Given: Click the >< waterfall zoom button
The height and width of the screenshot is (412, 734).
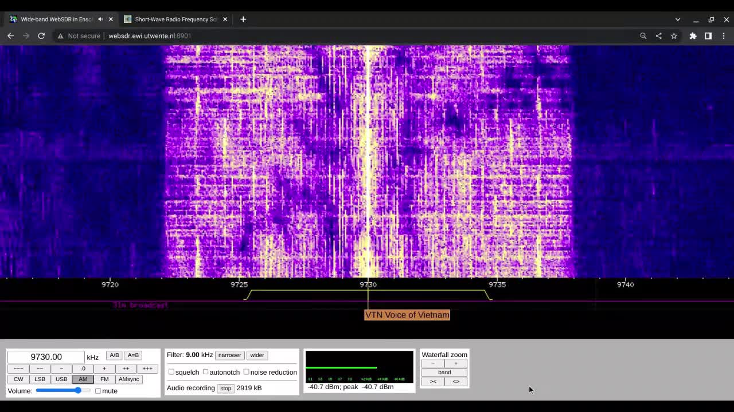Looking at the screenshot, I should point(433,381).
